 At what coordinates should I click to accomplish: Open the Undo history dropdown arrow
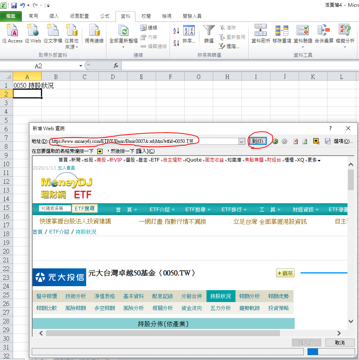coord(29,5)
